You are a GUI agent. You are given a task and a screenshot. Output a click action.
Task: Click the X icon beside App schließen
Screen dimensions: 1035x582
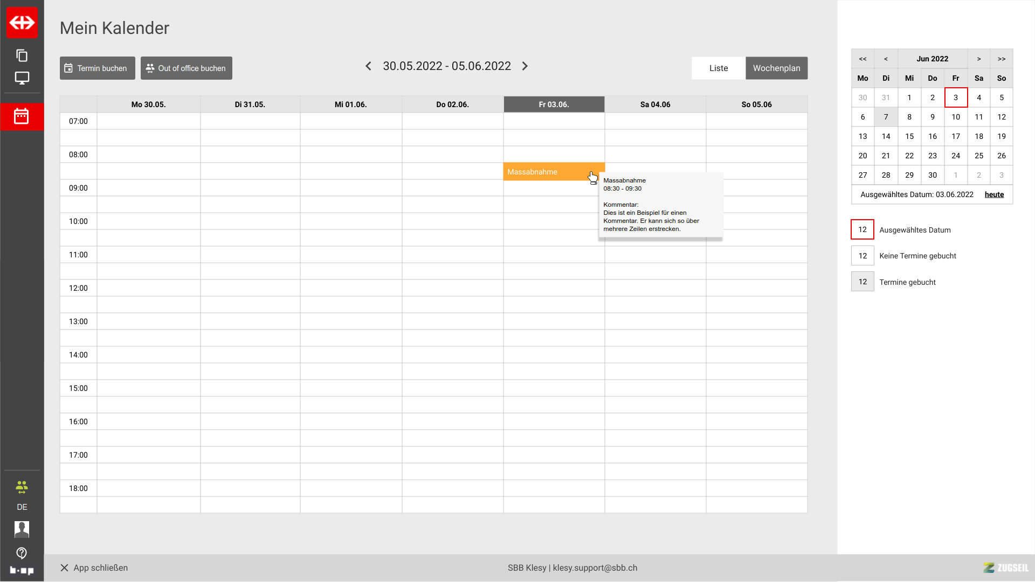click(64, 568)
